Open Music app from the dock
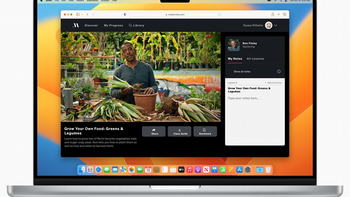 tap(189, 170)
